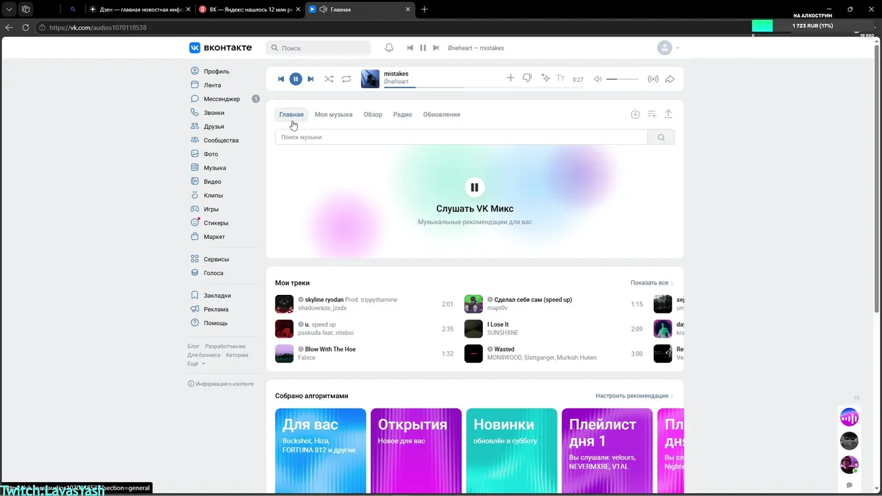Switch to the Главная music tab

pos(291,114)
